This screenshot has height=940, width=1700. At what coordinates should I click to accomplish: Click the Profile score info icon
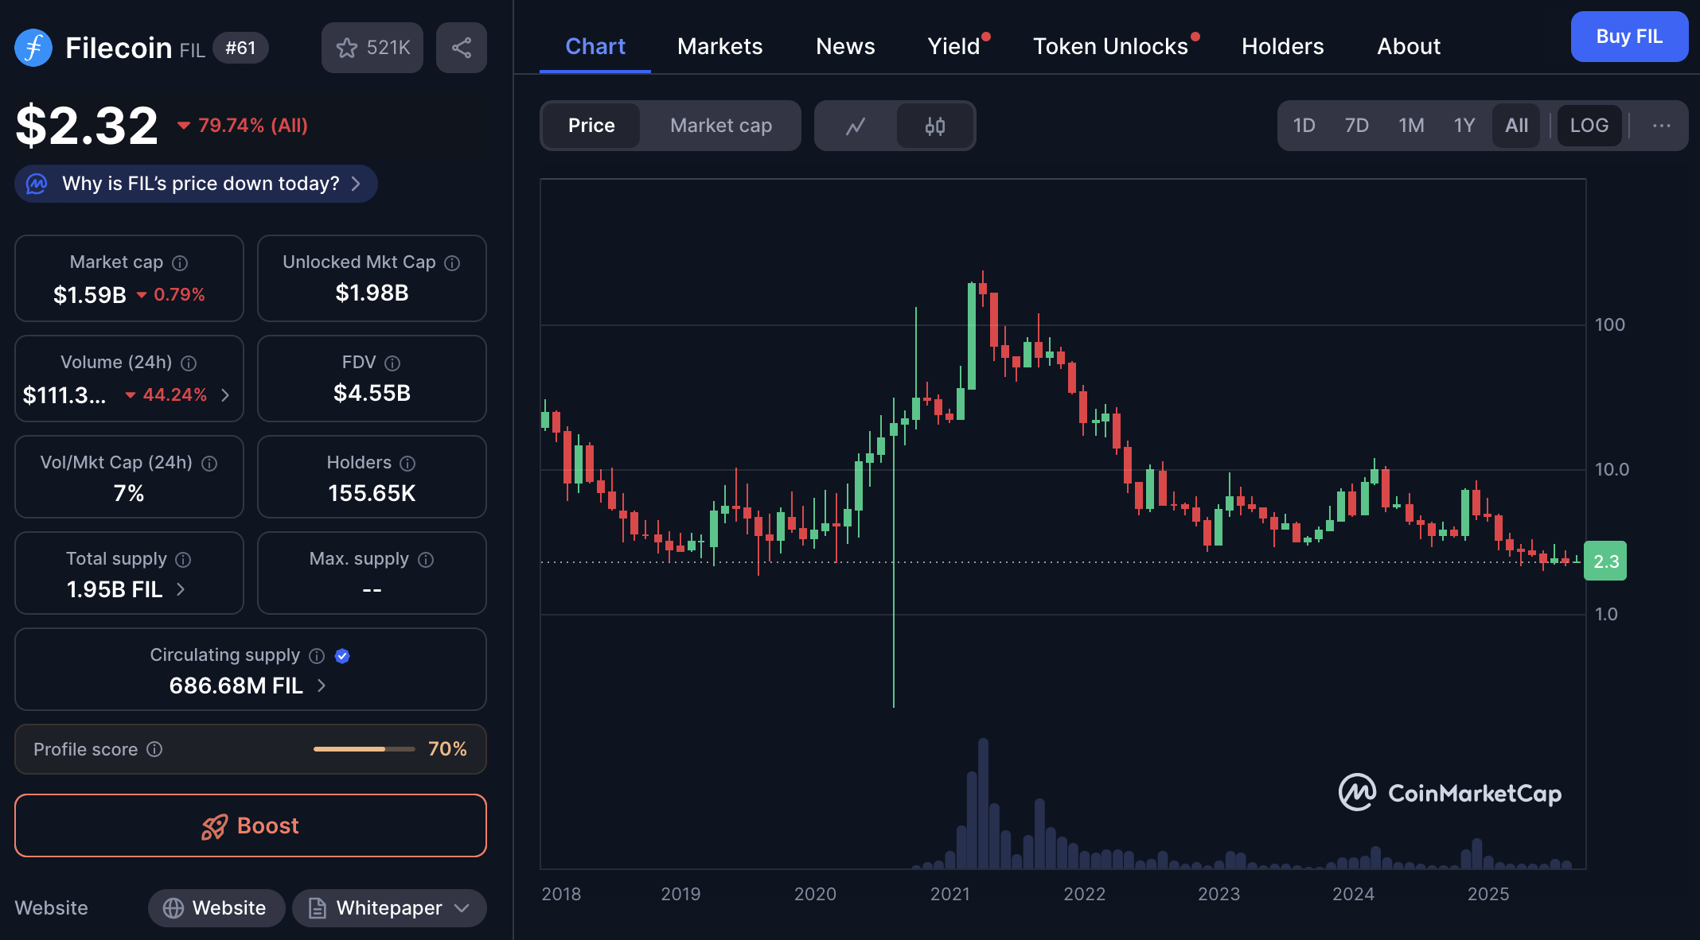(x=155, y=749)
